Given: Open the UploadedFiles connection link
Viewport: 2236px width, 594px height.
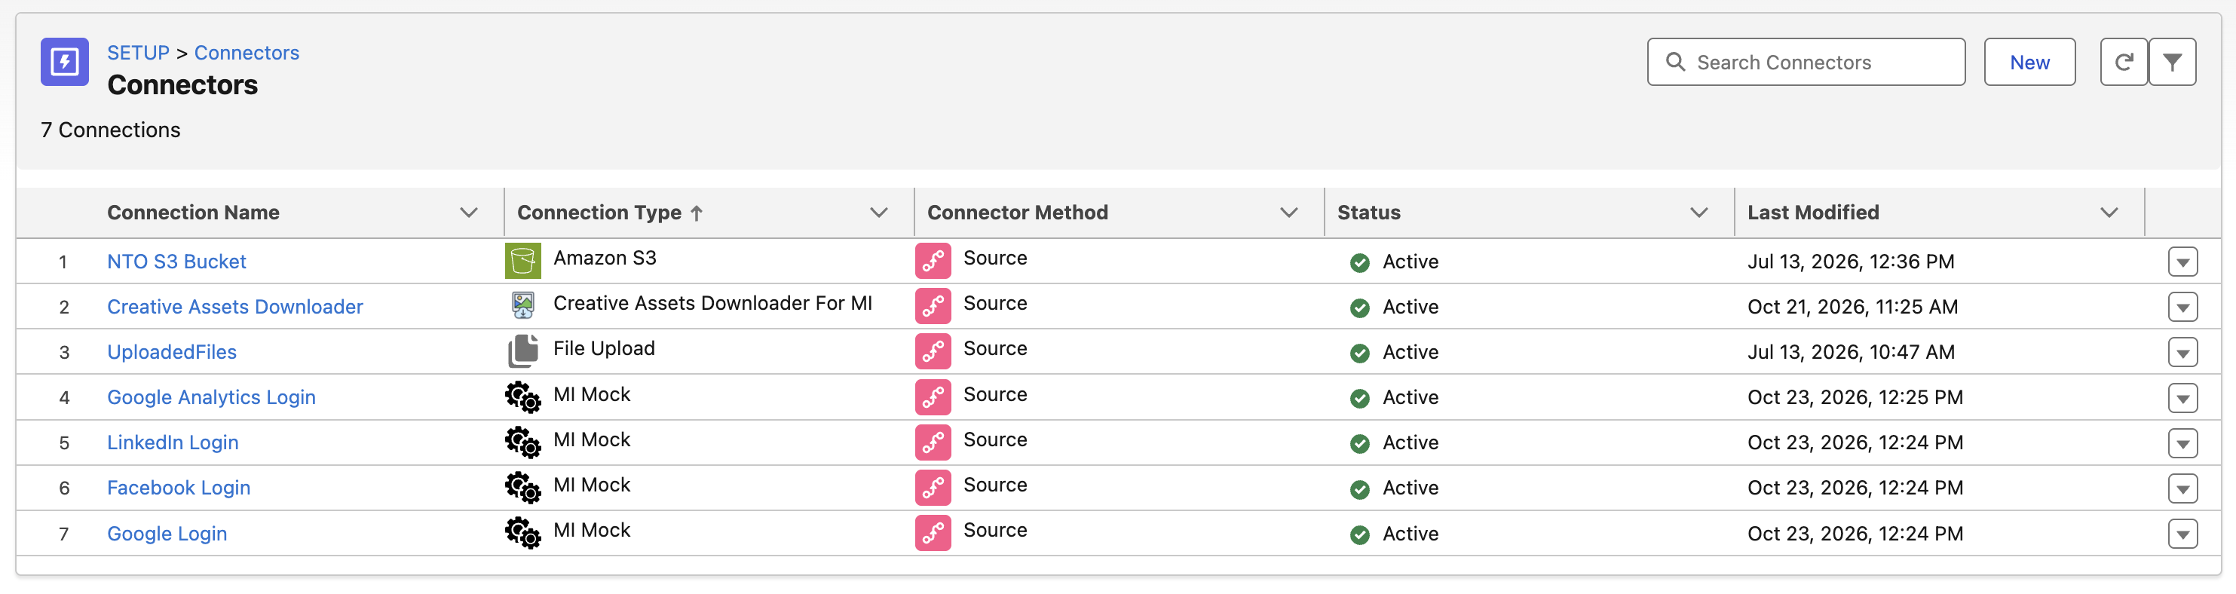Looking at the screenshot, I should coord(172,352).
